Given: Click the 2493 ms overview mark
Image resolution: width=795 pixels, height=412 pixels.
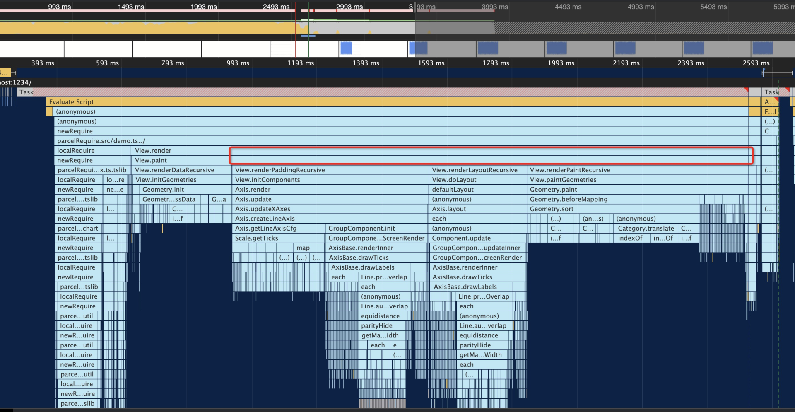Looking at the screenshot, I should 276,7.
